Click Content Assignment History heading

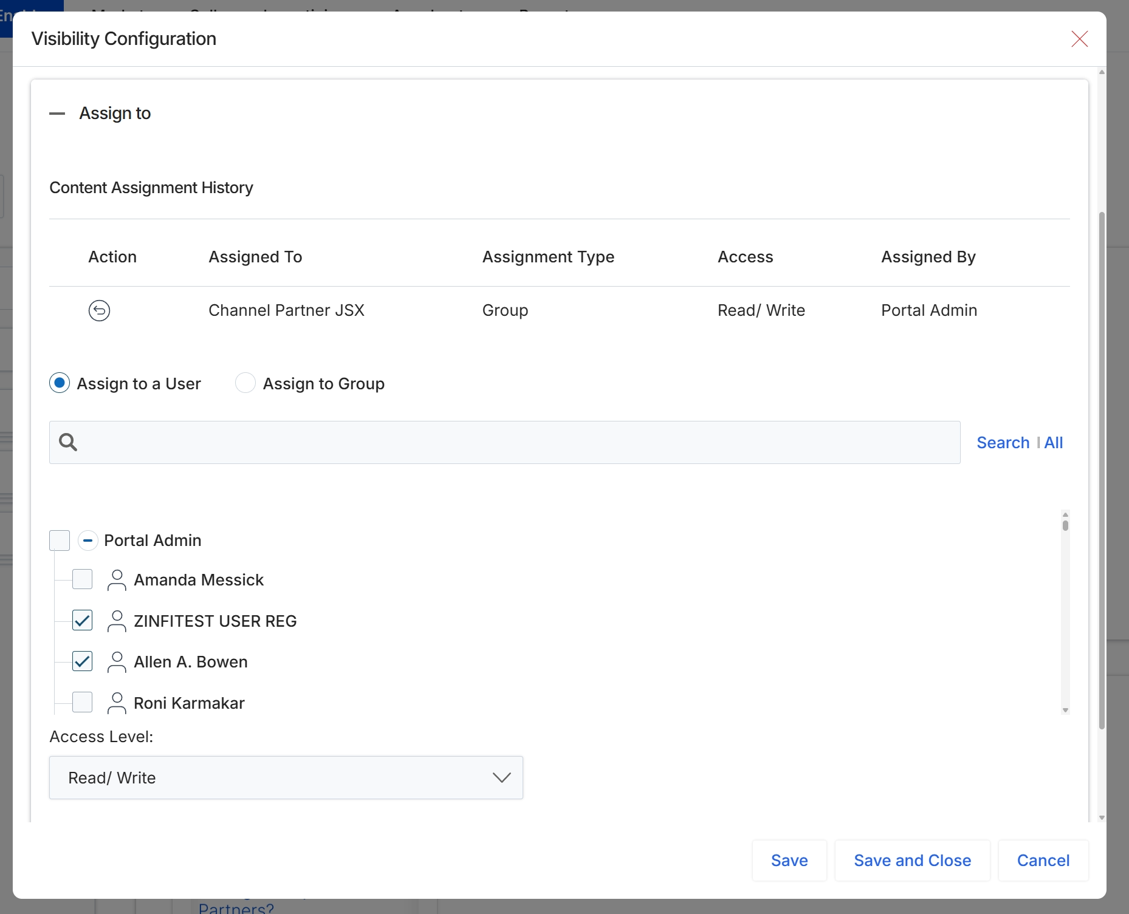coord(151,188)
